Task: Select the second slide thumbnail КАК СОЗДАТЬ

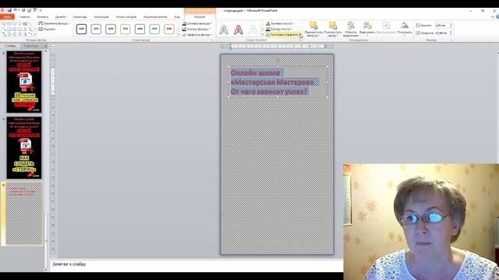Action: tap(24, 148)
